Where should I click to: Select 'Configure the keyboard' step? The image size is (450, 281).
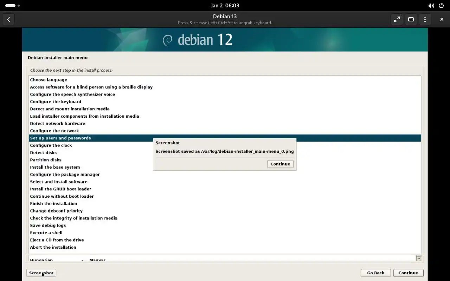[225, 102]
